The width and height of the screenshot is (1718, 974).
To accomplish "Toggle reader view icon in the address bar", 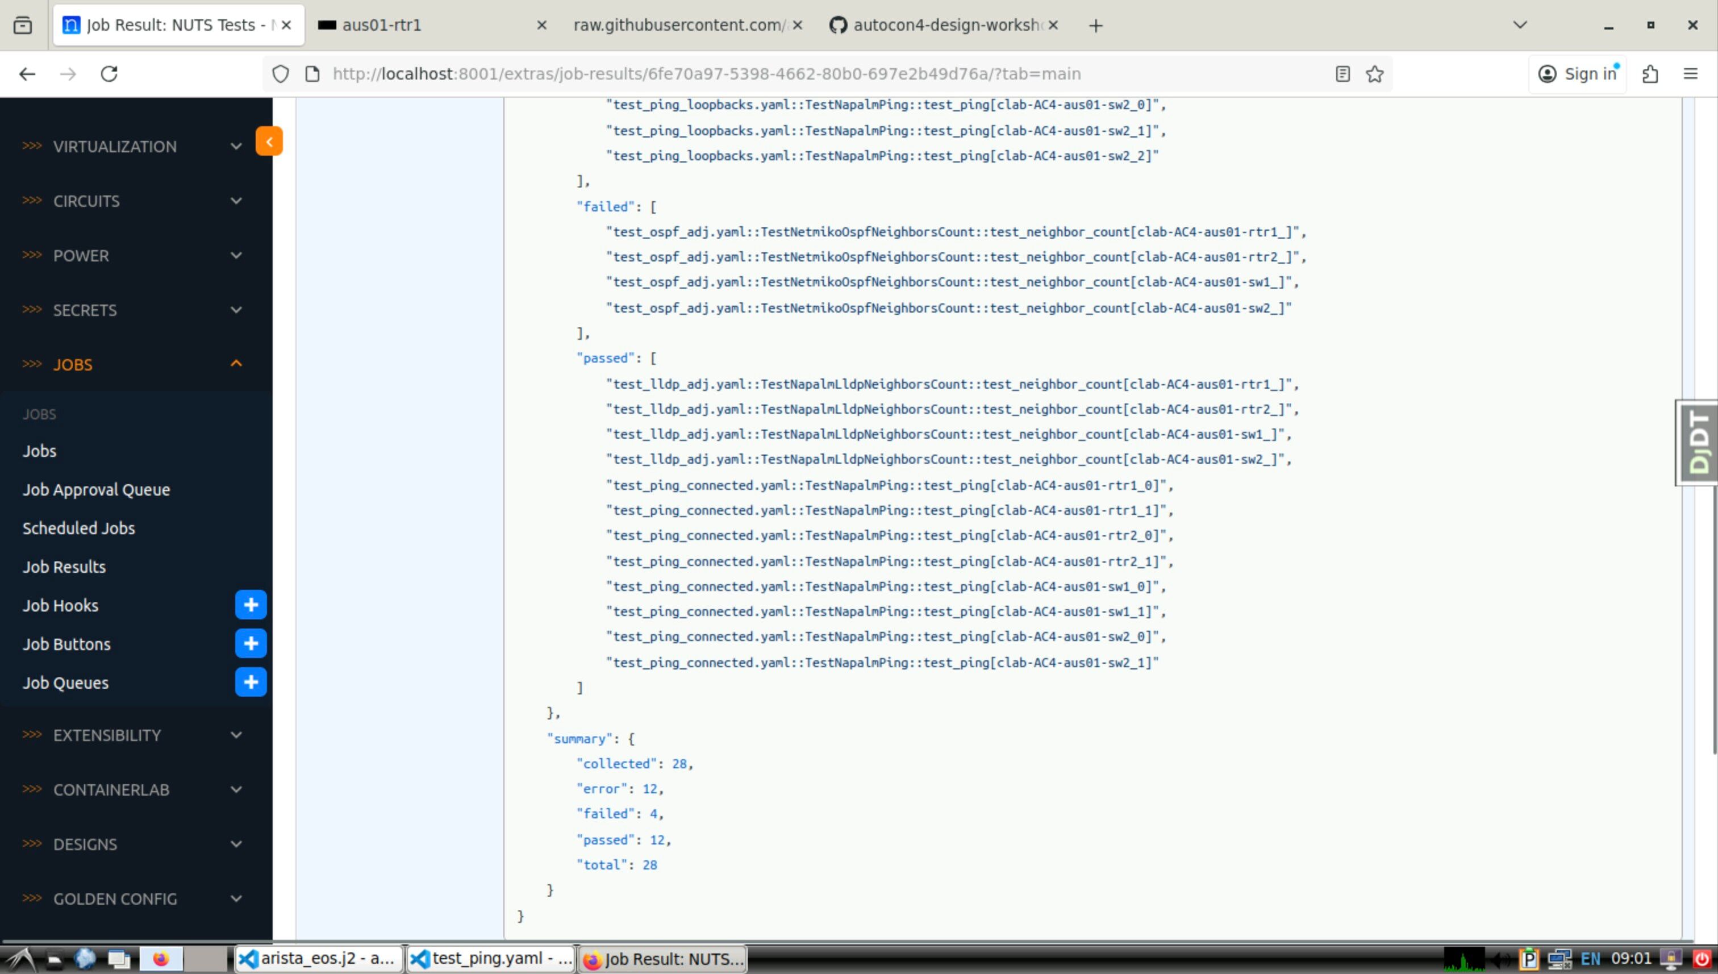I will pos(1342,73).
